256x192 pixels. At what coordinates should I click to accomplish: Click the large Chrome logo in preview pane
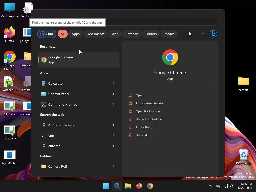pyautogui.click(x=170, y=57)
